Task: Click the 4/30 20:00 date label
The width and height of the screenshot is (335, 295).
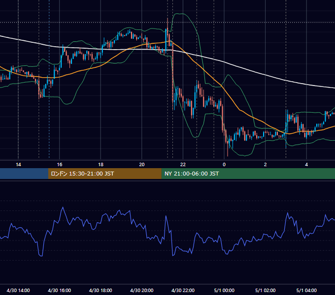Action: point(142,290)
